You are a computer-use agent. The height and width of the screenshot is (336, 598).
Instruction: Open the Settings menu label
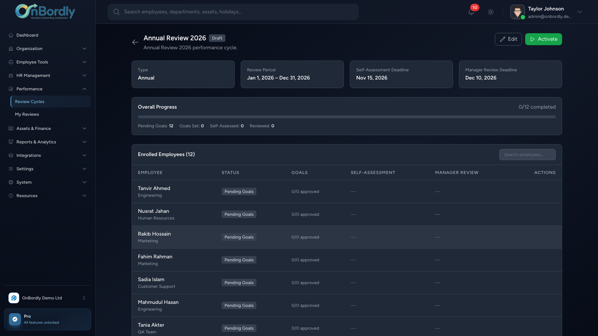point(25,169)
